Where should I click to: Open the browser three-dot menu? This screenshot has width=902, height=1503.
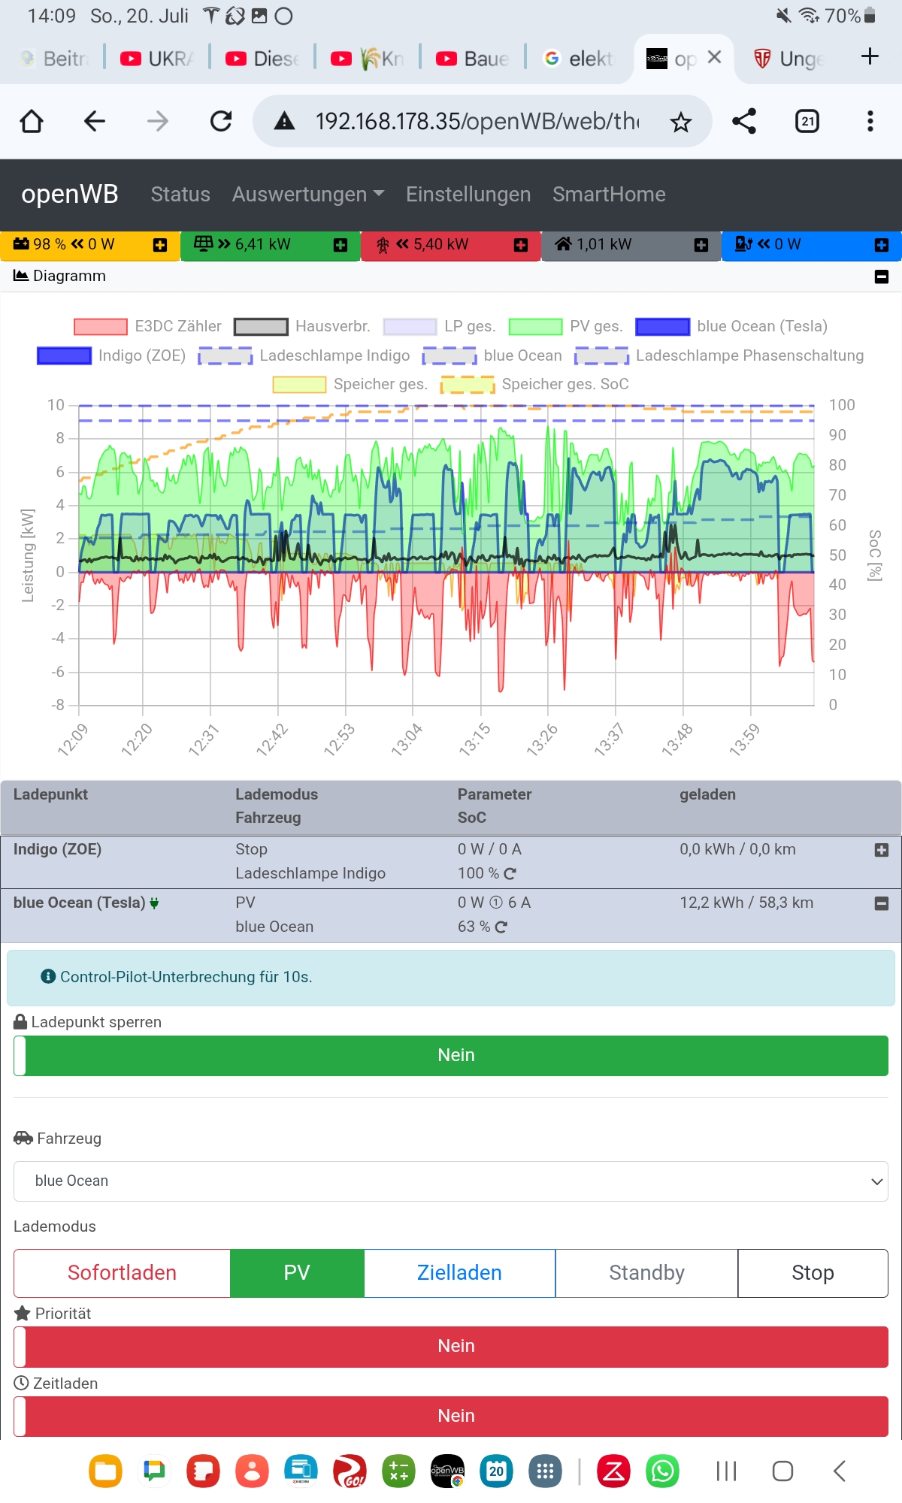(x=870, y=121)
